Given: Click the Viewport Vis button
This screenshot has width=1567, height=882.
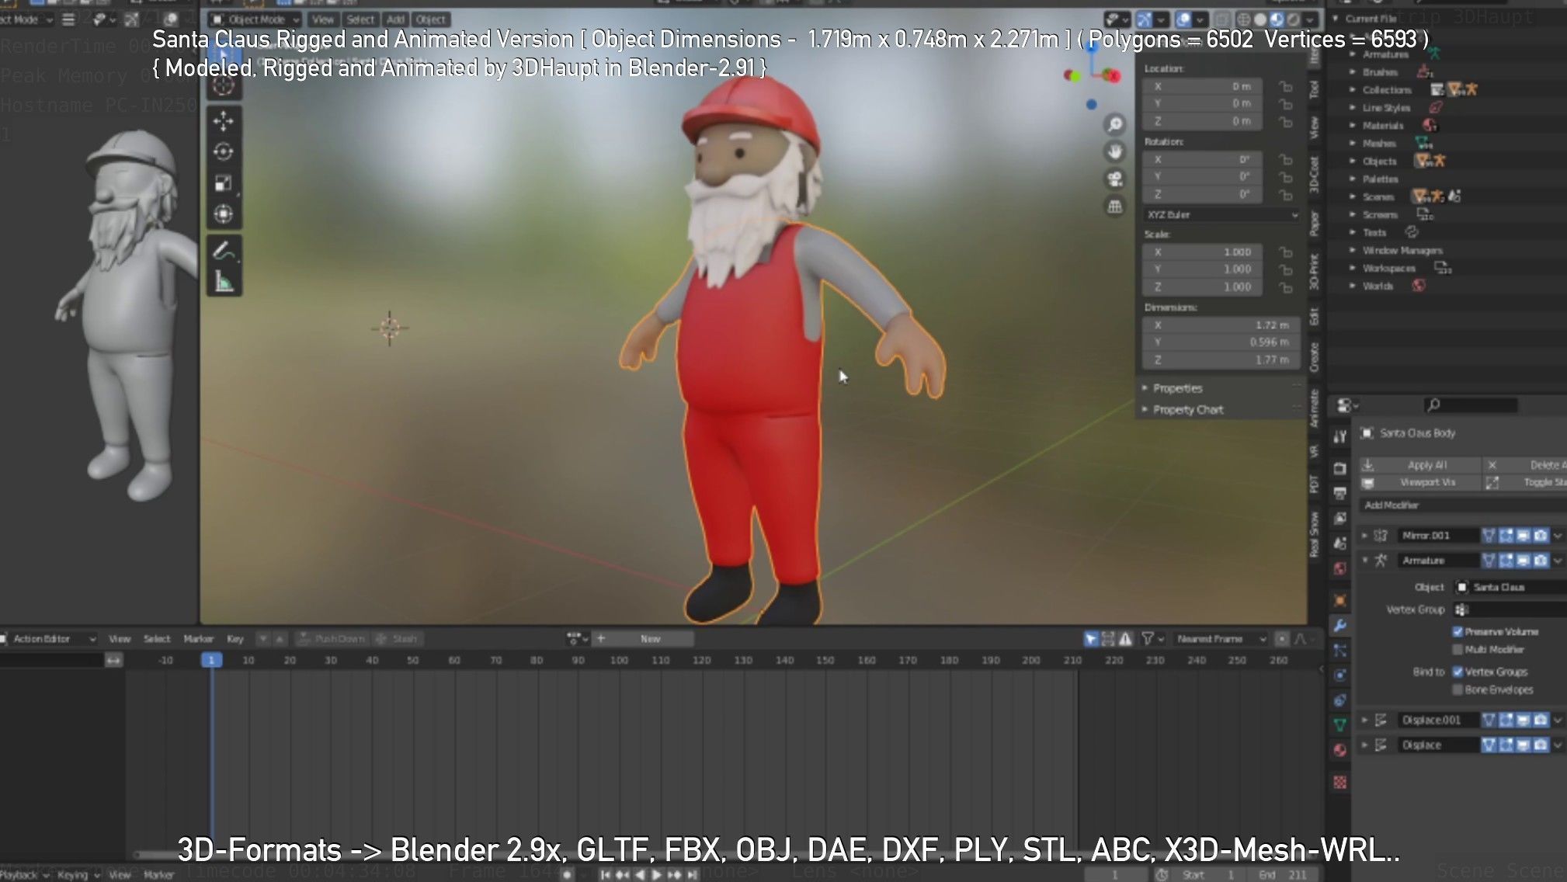Looking at the screenshot, I should point(1419,482).
